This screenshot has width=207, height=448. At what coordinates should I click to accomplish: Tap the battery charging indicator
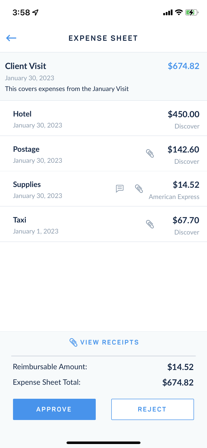(x=192, y=12)
